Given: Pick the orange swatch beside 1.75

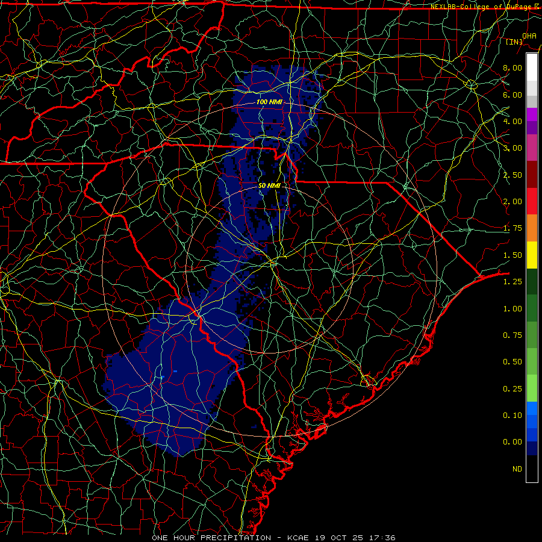Looking at the screenshot, I should (x=532, y=228).
